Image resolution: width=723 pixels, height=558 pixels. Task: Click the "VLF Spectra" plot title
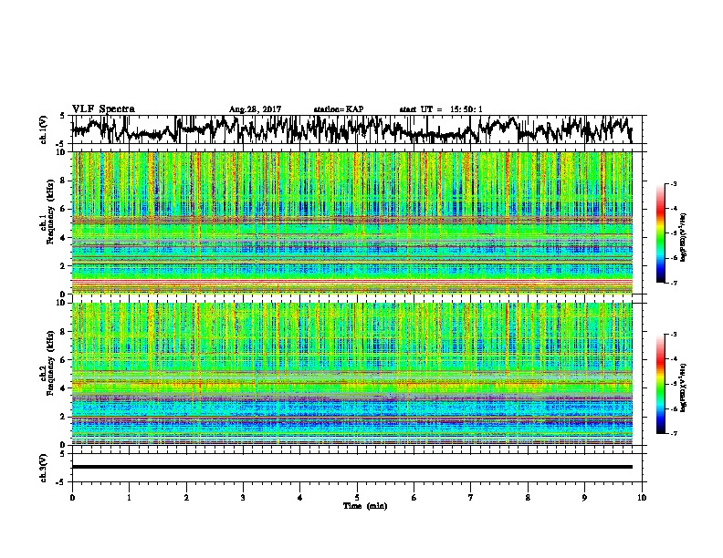click(103, 108)
